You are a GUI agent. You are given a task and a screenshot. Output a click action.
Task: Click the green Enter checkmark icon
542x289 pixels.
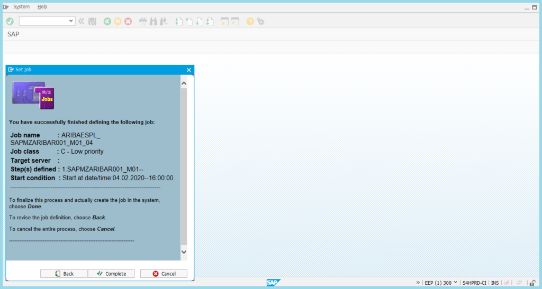click(10, 21)
